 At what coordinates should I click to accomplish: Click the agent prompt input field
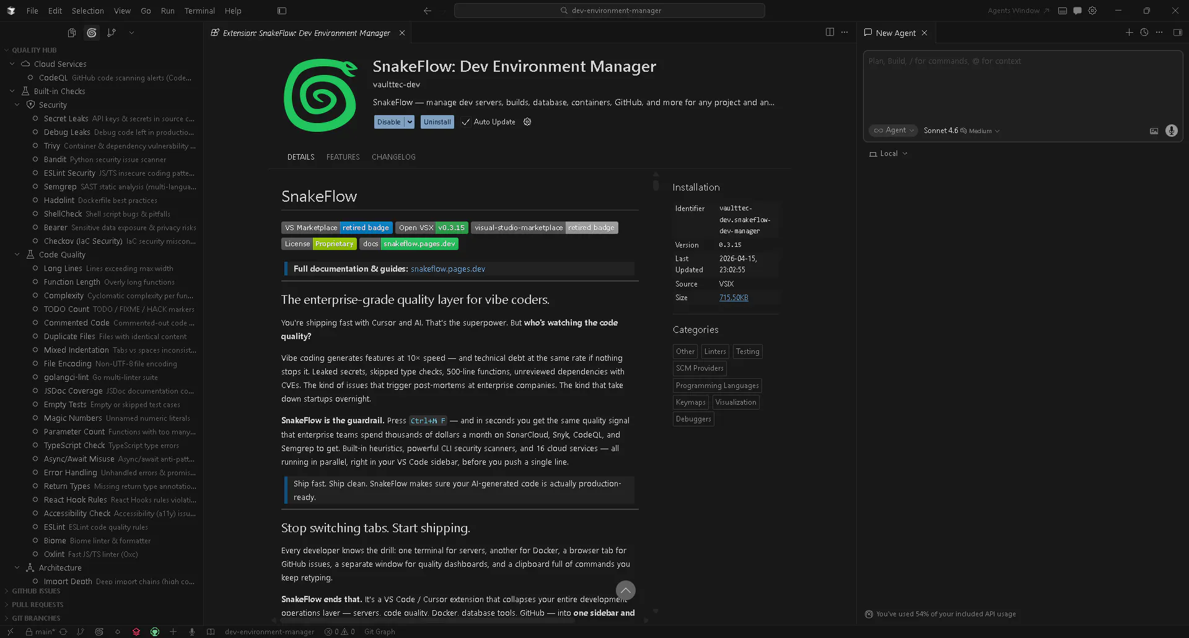(x=1022, y=87)
